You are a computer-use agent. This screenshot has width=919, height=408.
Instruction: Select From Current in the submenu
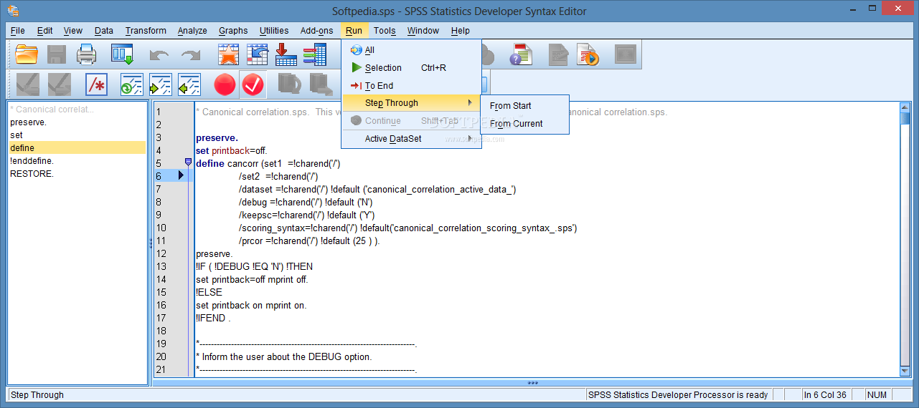[525, 124]
